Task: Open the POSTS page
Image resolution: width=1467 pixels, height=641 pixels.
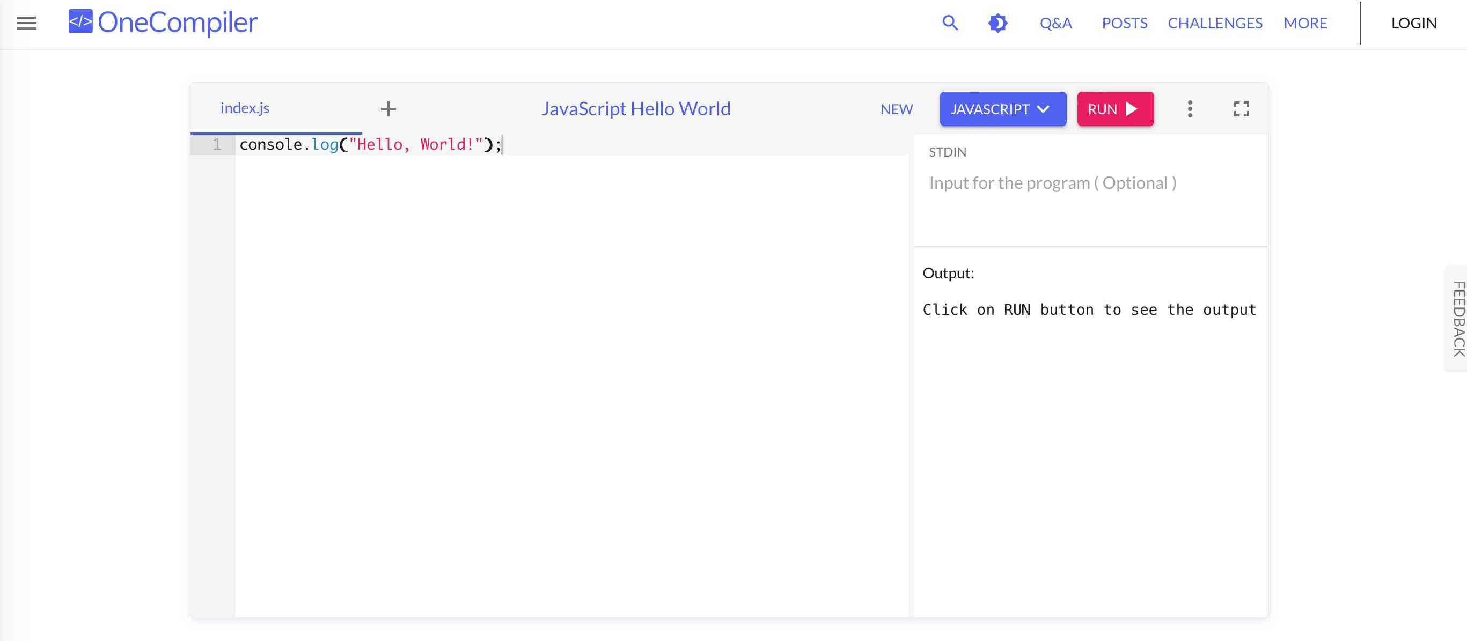Action: [1124, 23]
